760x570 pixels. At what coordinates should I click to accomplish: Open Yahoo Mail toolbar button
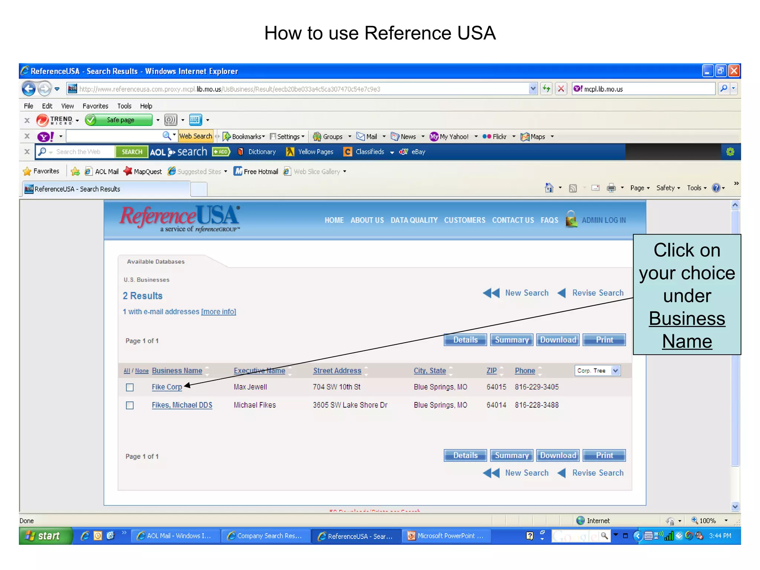coord(367,137)
